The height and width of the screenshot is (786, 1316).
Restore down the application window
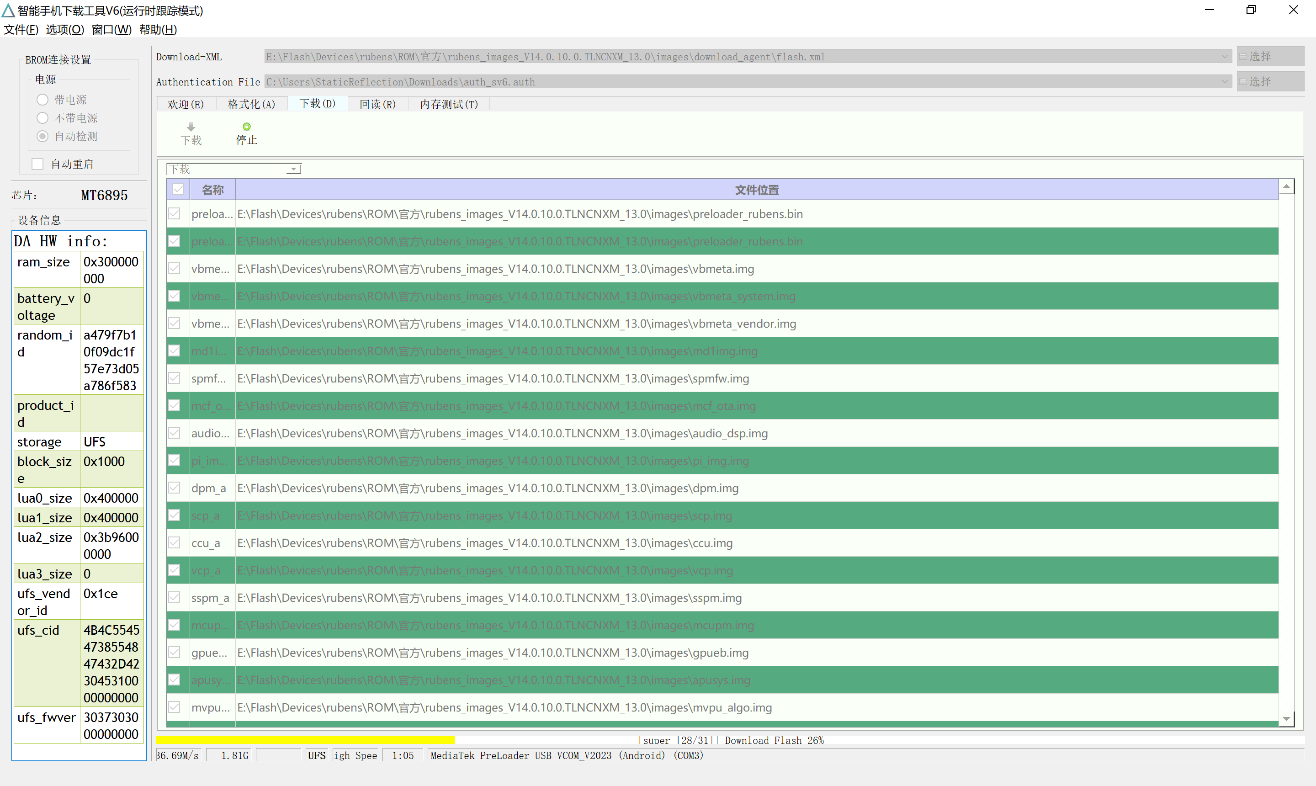pyautogui.click(x=1251, y=10)
